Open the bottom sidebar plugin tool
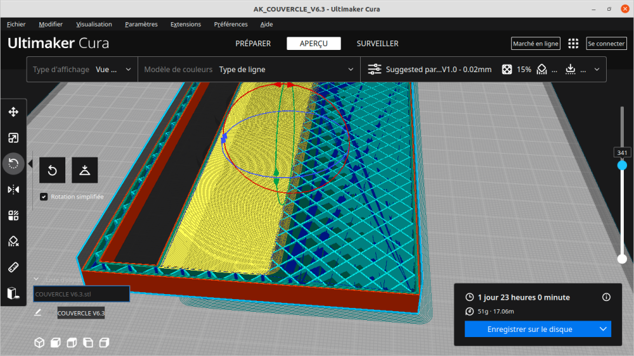 [13, 293]
